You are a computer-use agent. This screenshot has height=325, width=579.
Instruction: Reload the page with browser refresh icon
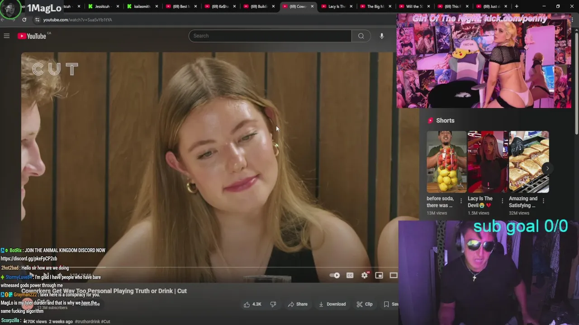click(x=24, y=20)
